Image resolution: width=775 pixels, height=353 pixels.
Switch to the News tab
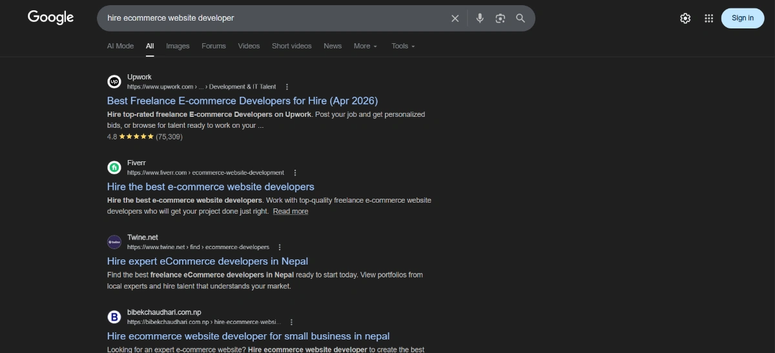(333, 46)
